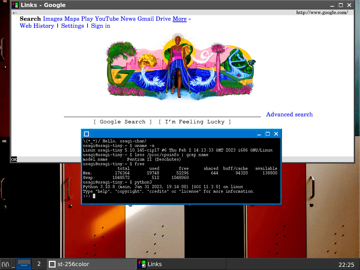Open the Advanced search link
This screenshot has height=270, width=360.
[x=289, y=115]
